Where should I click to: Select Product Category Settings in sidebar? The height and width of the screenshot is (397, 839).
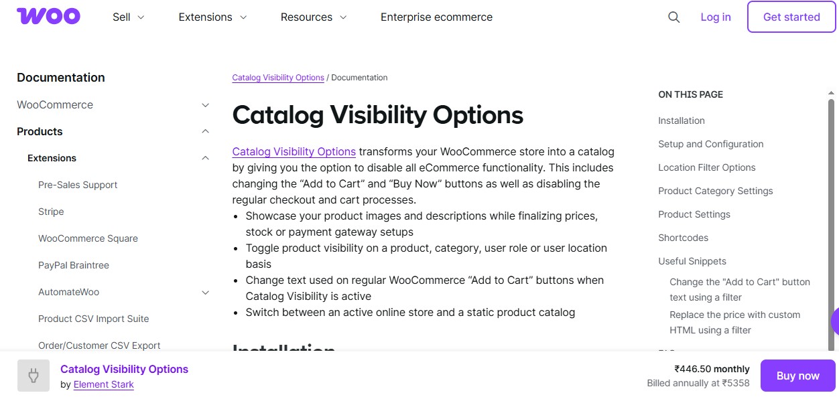pyautogui.click(x=715, y=191)
